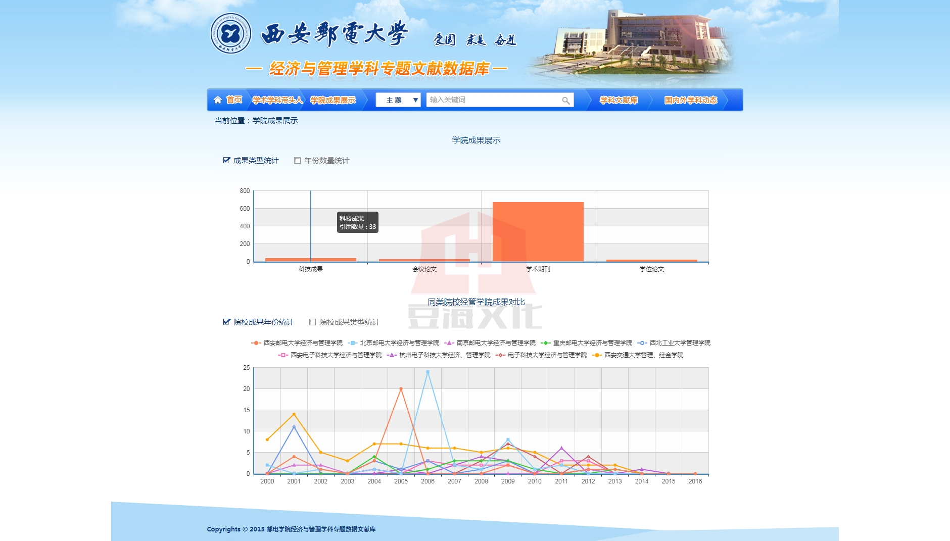Click the university circular logo emblem
Viewport: 950px width, 541px height.
pyautogui.click(x=231, y=34)
